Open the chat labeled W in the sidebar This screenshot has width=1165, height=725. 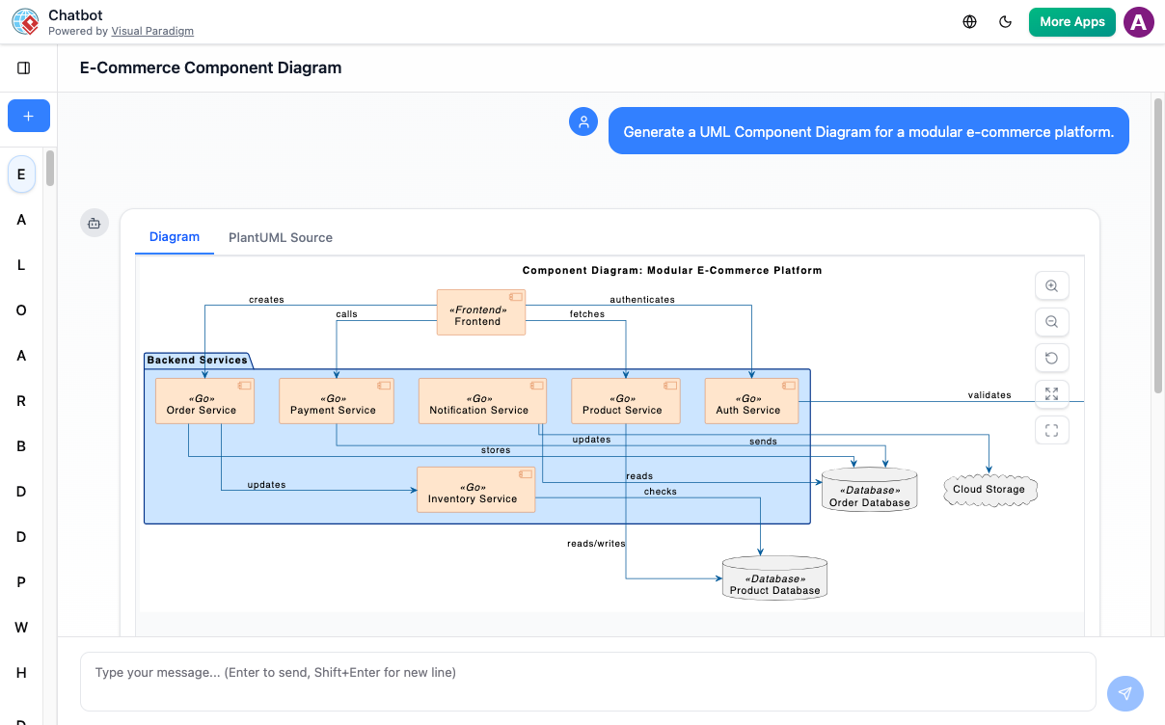pyautogui.click(x=21, y=627)
